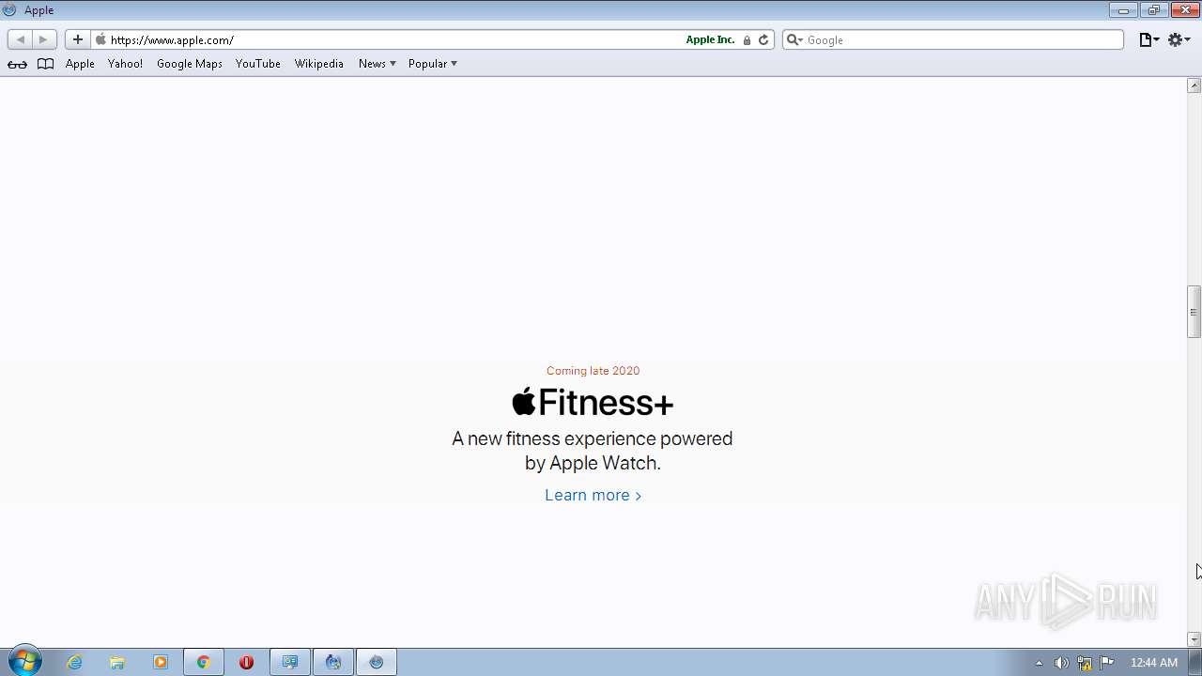This screenshot has height=676, width=1202.
Task: Minimize the Safari window
Action: point(1123,10)
